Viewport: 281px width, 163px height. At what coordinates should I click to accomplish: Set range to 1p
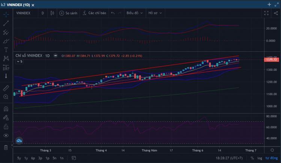(47, 158)
